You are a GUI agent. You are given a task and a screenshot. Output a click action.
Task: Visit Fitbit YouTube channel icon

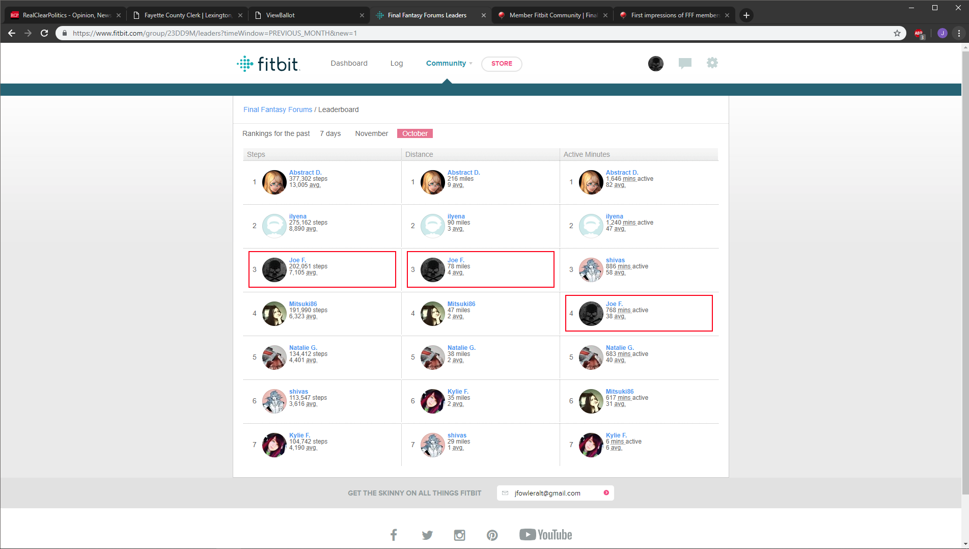click(x=545, y=535)
